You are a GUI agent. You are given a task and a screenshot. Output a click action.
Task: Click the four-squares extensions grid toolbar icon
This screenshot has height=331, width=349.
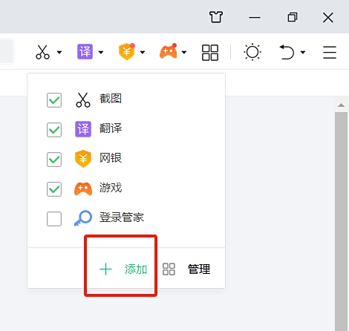tap(210, 53)
